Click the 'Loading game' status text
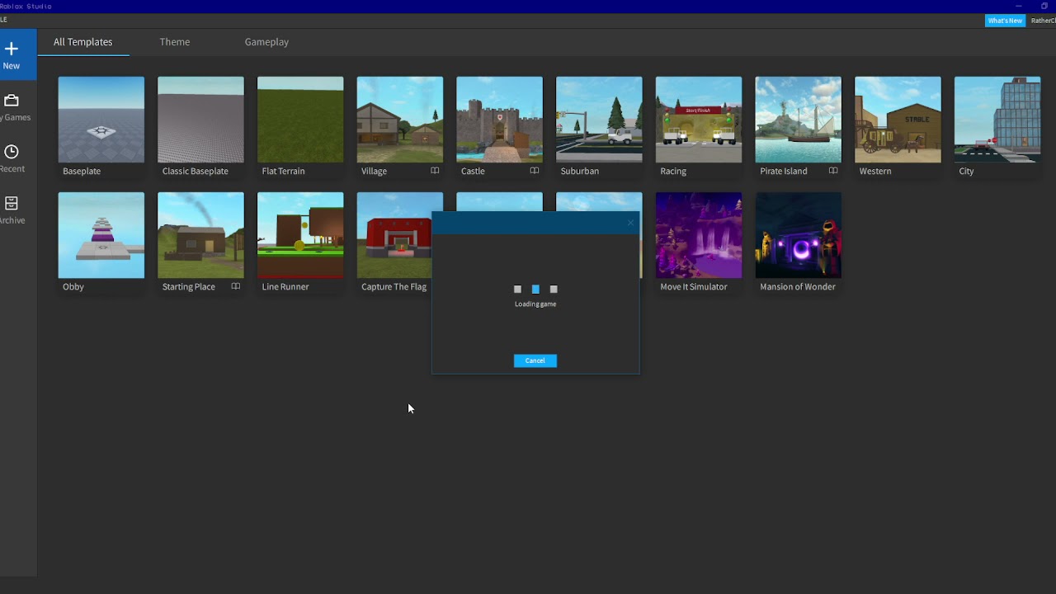Screen dimensions: 1056x594 tap(535, 304)
